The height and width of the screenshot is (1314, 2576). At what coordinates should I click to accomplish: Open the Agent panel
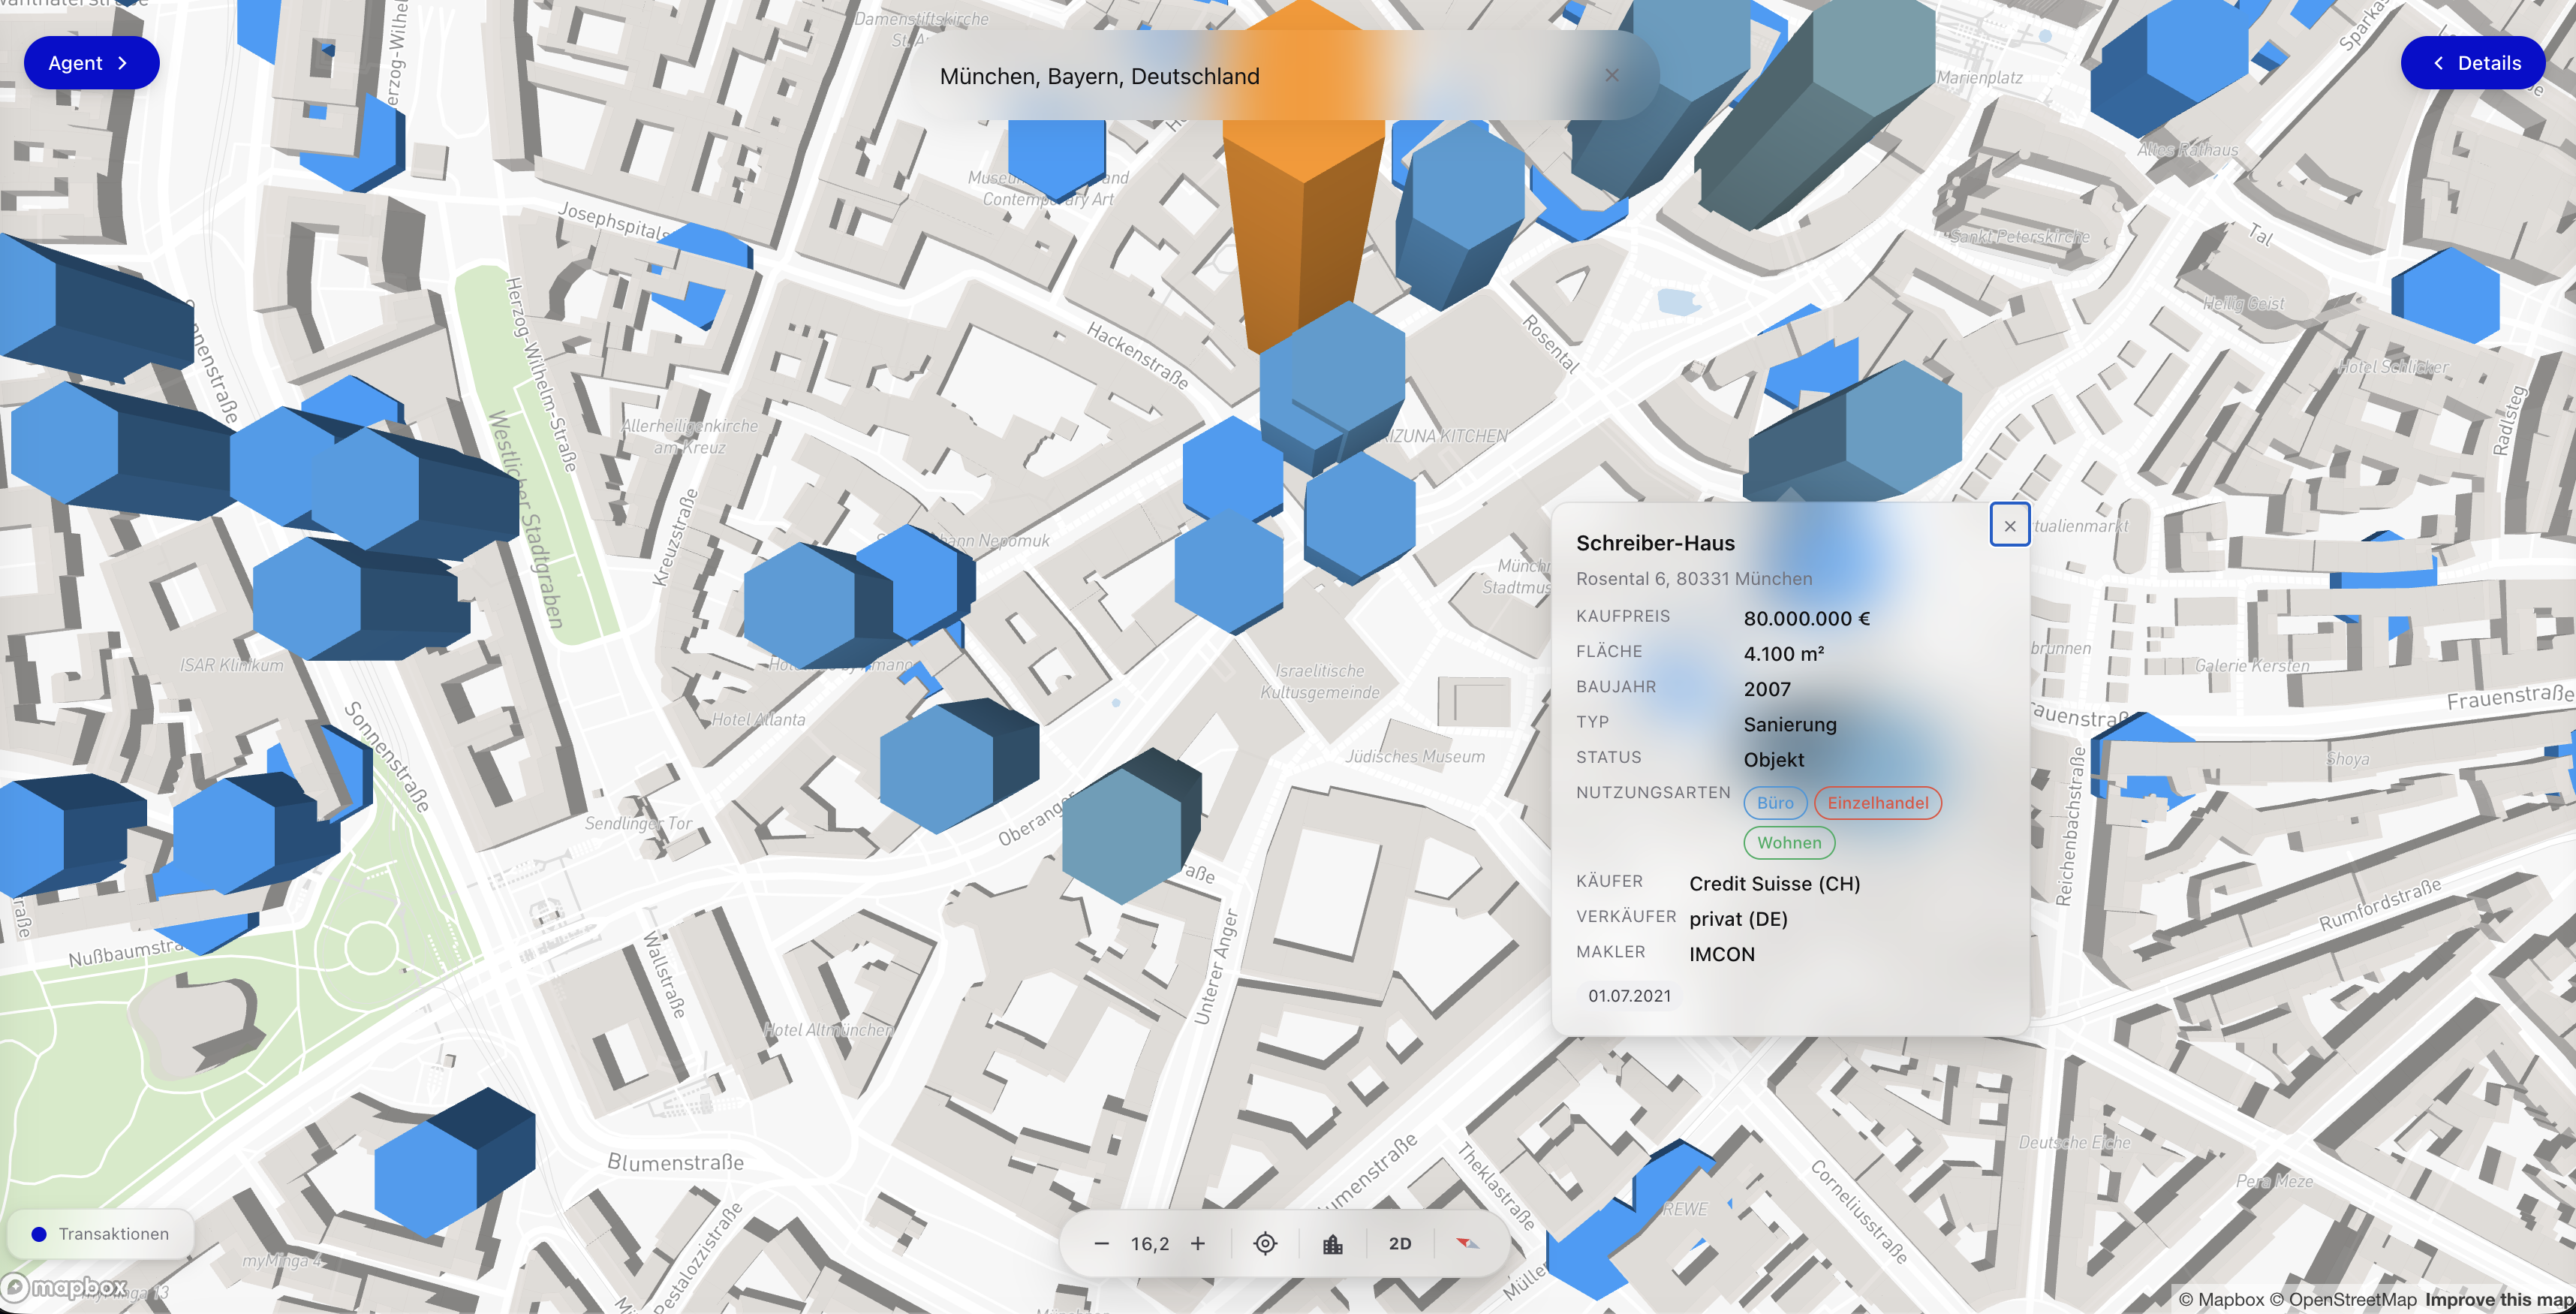(91, 63)
